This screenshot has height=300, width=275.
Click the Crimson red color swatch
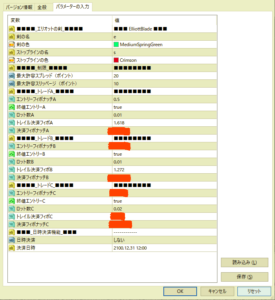coord(116,60)
